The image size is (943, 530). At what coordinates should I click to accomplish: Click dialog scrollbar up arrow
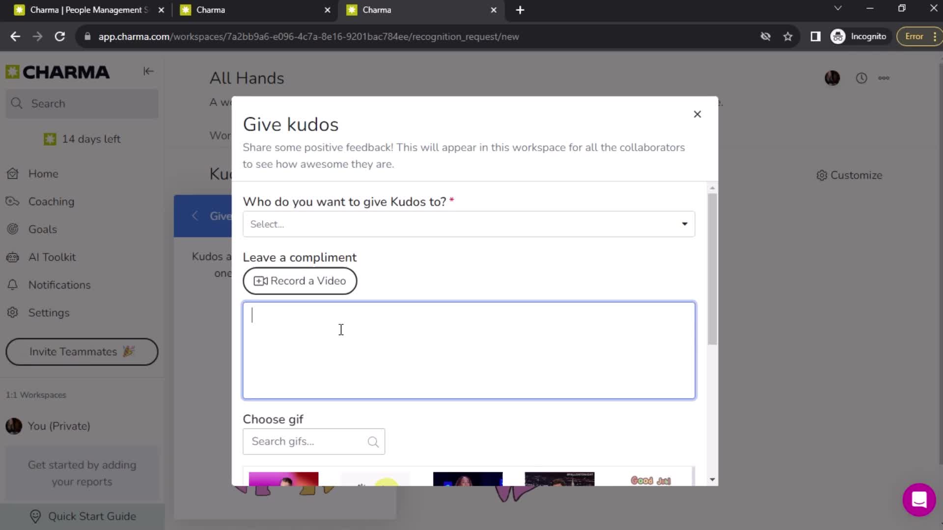(712, 188)
